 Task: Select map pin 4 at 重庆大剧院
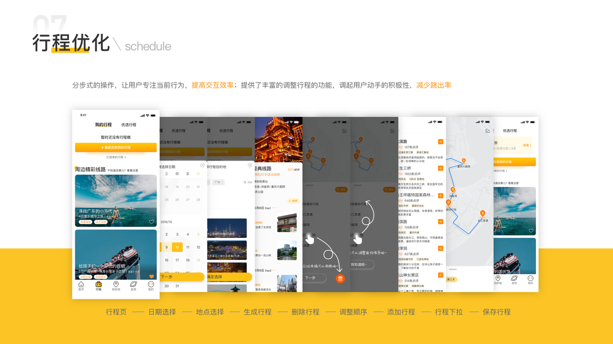(x=463, y=161)
